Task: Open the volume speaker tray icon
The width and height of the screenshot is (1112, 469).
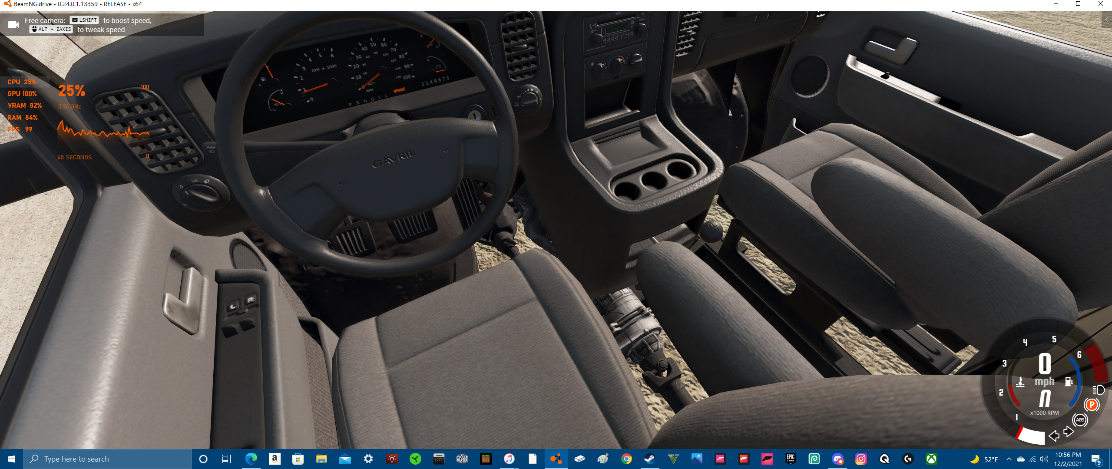Action: [1044, 459]
